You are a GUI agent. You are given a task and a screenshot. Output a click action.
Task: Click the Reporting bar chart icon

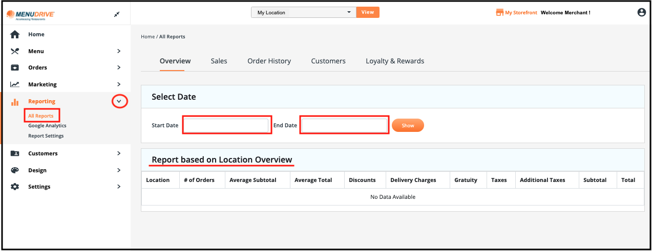click(15, 102)
